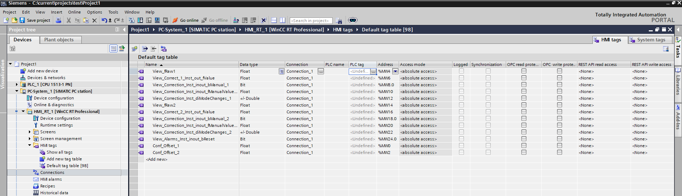Collapse the HMI_RT_1 tree node
Screen dimensions: 682x196
click(23, 112)
